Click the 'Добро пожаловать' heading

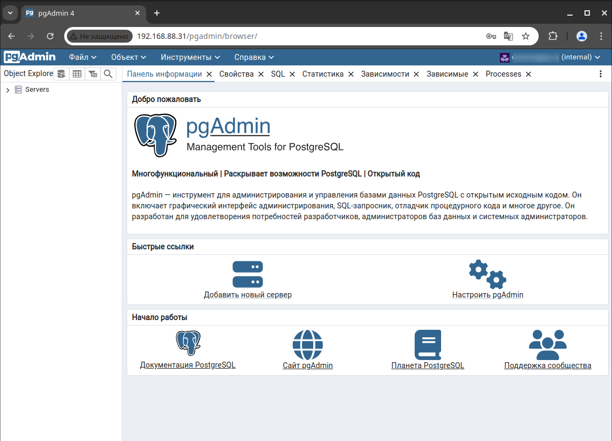[166, 99]
